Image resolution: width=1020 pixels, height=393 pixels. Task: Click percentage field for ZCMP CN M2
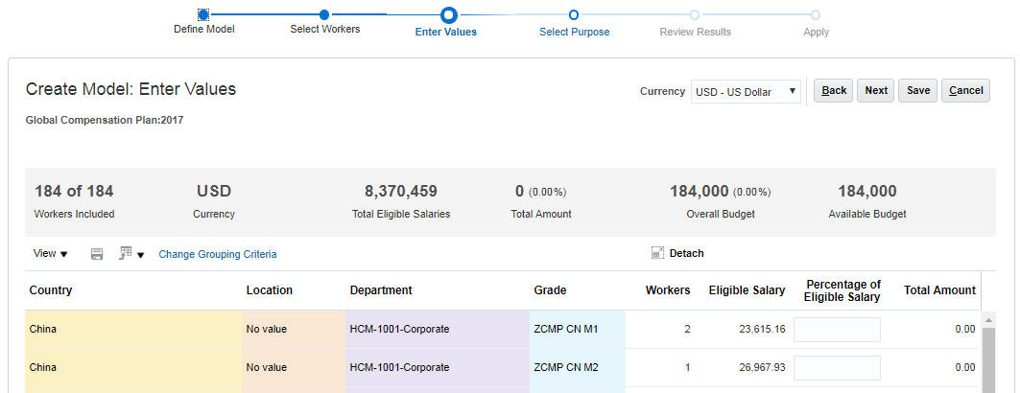pos(837,367)
